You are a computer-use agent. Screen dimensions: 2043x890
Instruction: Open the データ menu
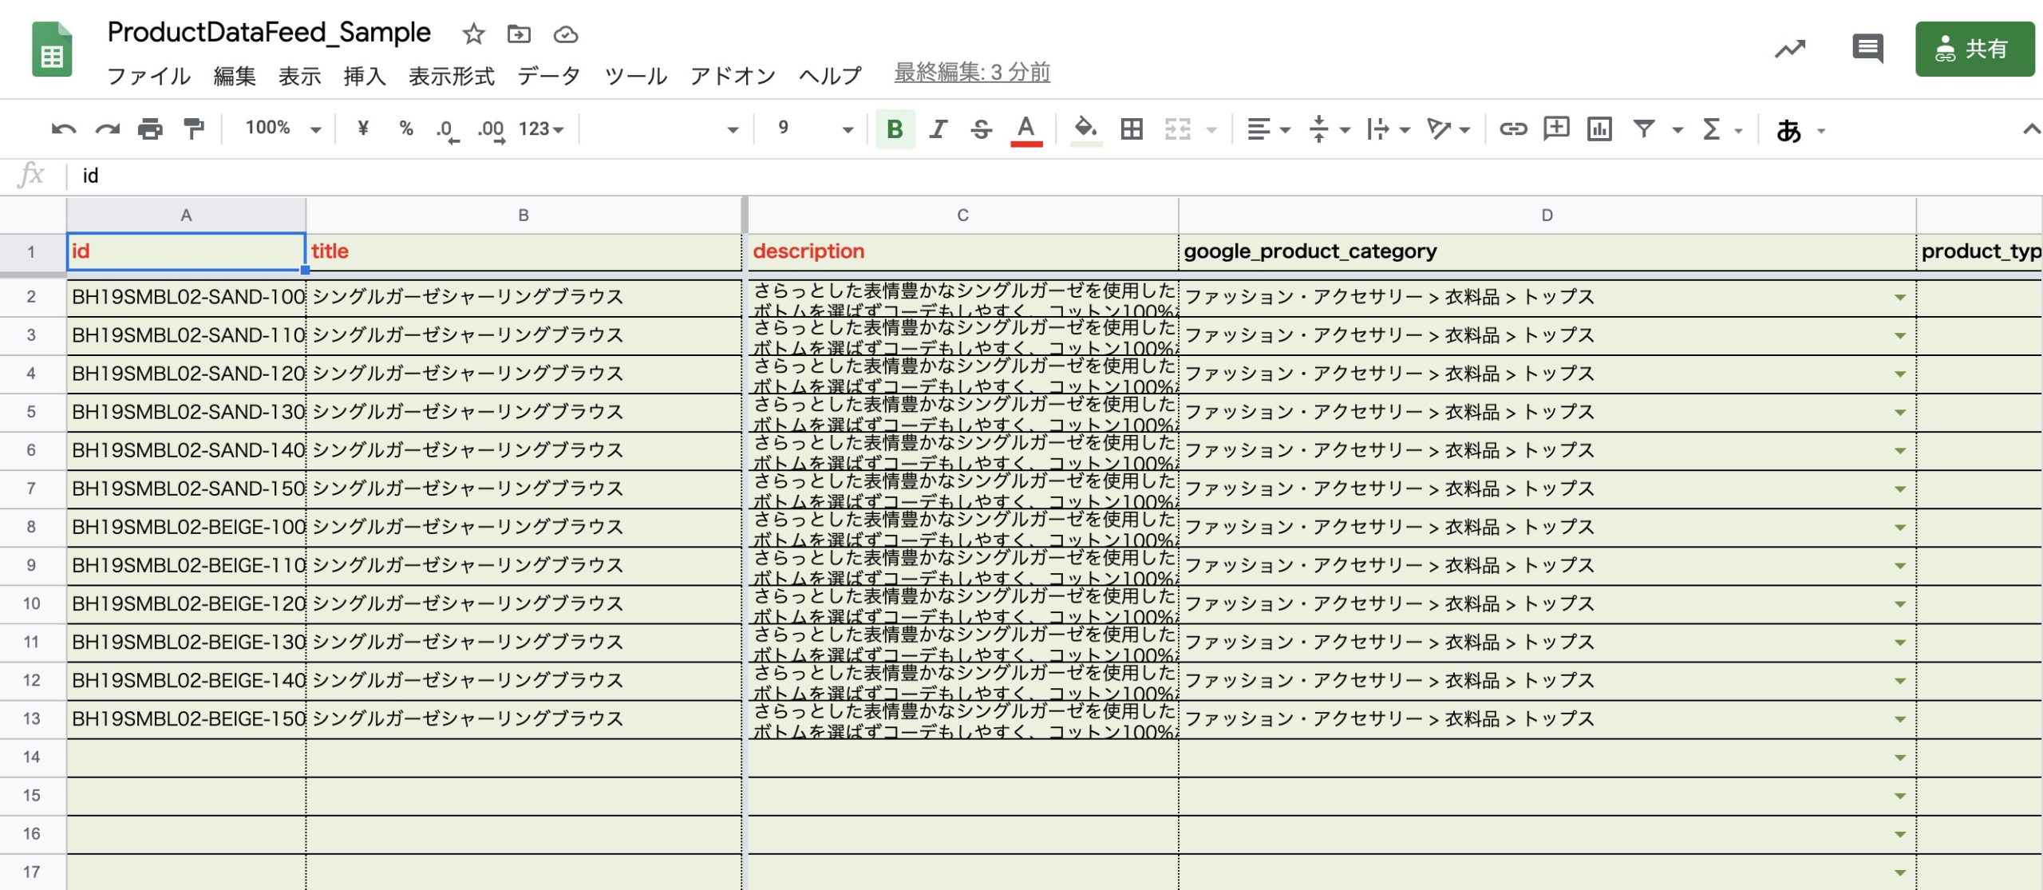point(548,76)
